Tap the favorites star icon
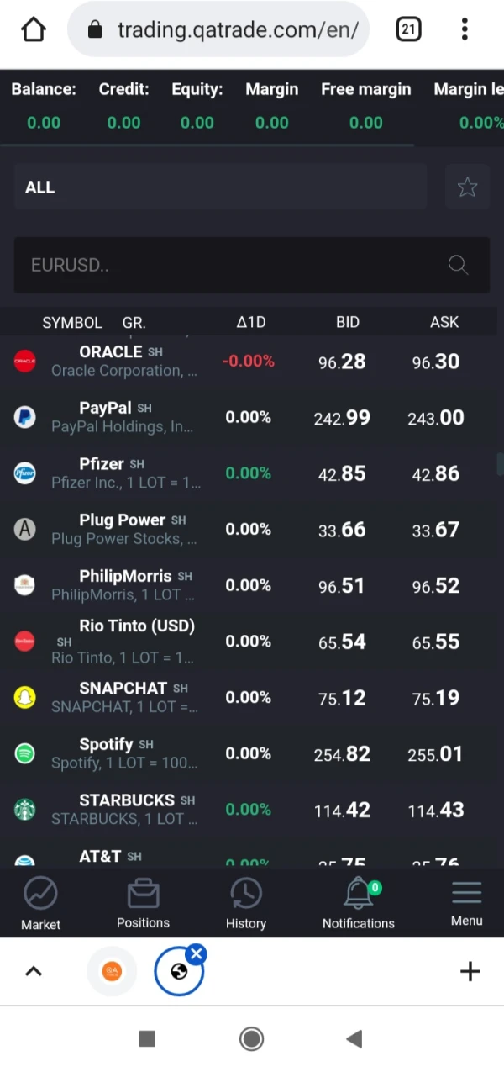 click(467, 187)
